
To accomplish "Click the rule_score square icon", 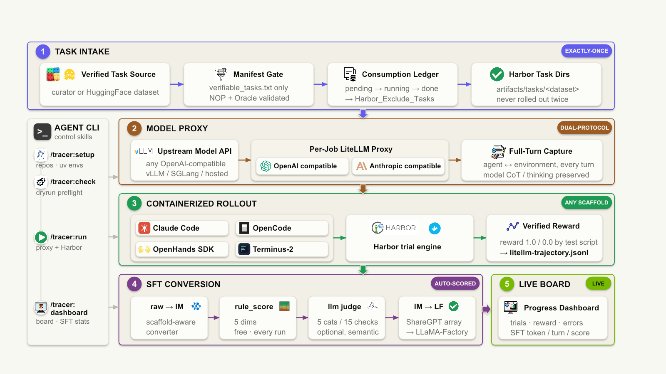I will click(284, 306).
